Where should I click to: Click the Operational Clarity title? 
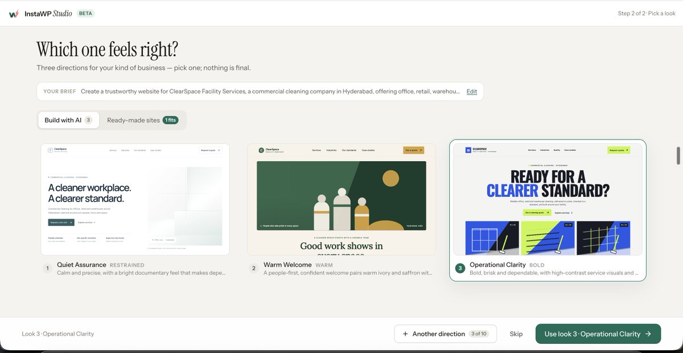coord(498,265)
